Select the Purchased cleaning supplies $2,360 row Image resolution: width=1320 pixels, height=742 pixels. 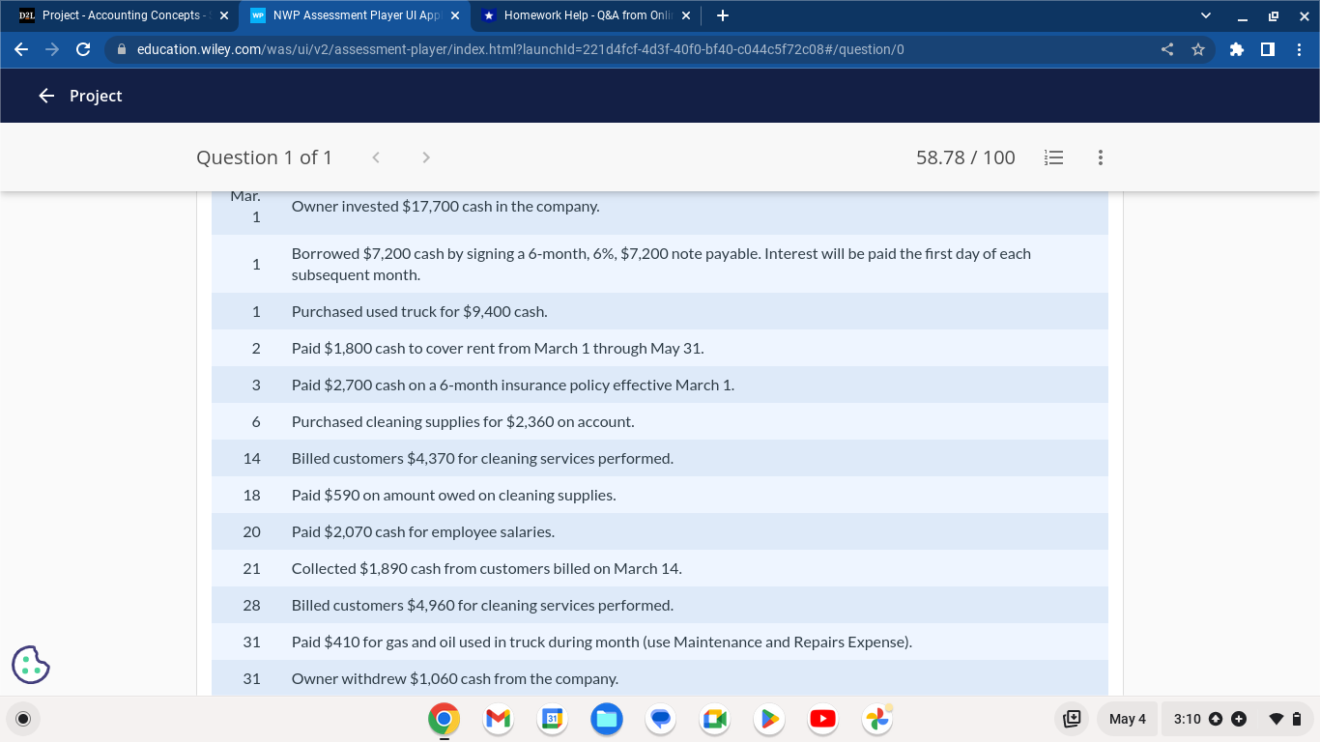pos(660,422)
